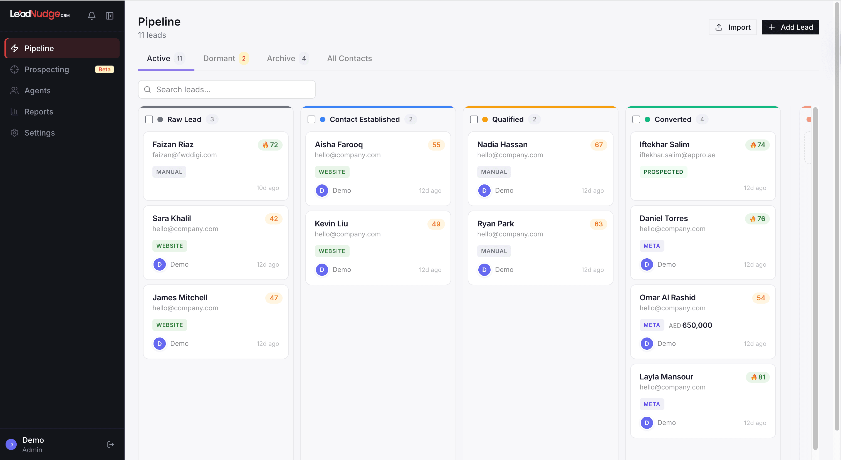Viewport: 841px width, 460px height.
Task: Click the orange Qualified status dot
Action: (x=485, y=119)
